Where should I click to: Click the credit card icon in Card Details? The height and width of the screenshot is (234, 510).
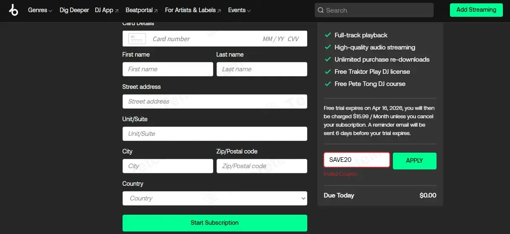137,39
